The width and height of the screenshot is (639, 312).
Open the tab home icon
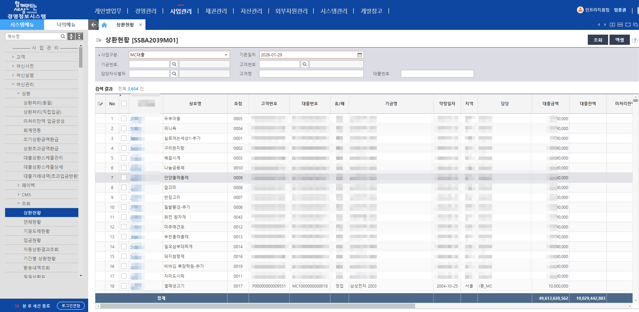104,24
